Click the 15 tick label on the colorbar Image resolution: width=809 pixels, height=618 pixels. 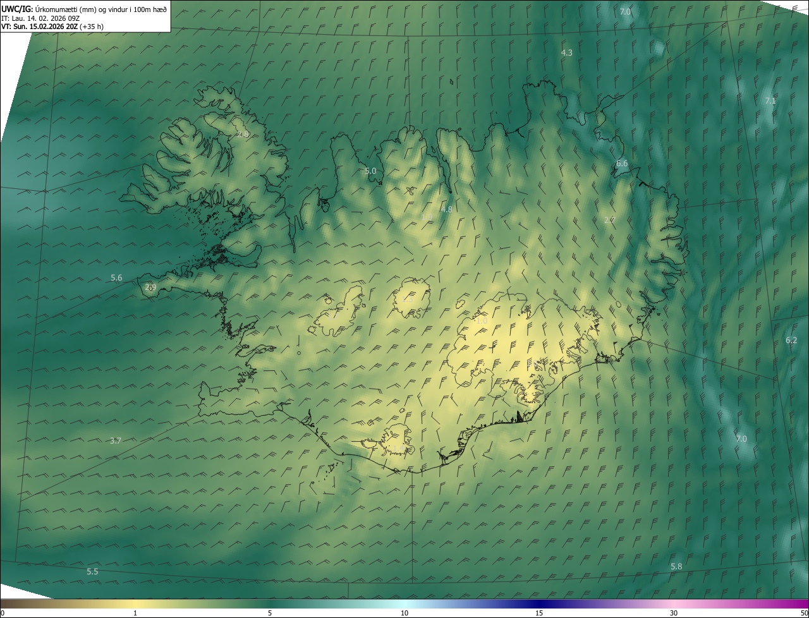tap(539, 613)
